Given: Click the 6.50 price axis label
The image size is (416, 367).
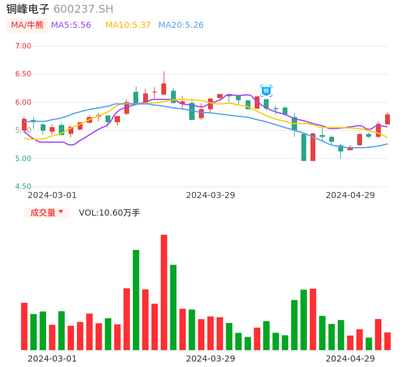Looking at the screenshot, I should (x=23, y=74).
